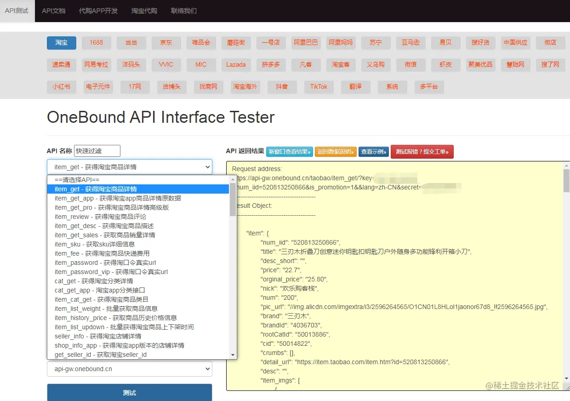Select item_fee 快递费用 option
The image size is (570, 401).
click(138, 253)
